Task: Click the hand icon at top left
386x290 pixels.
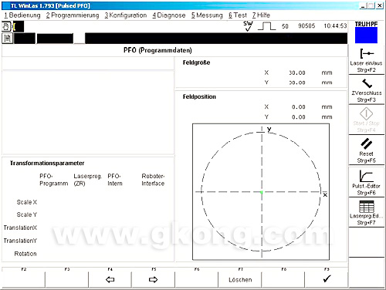Action: pyautogui.click(x=6, y=27)
